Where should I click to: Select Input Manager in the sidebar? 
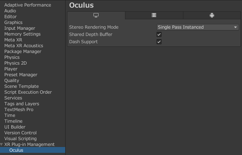click(20, 28)
